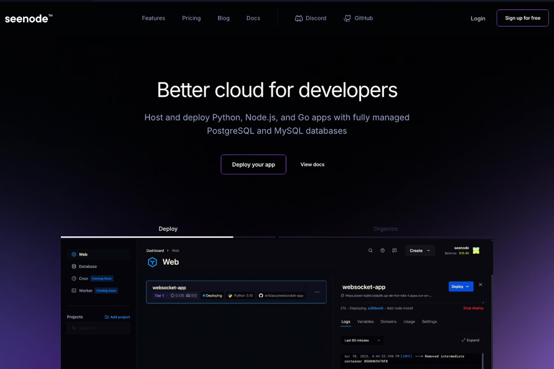Select the Usage tab
The width and height of the screenshot is (554, 369).
tap(409, 321)
